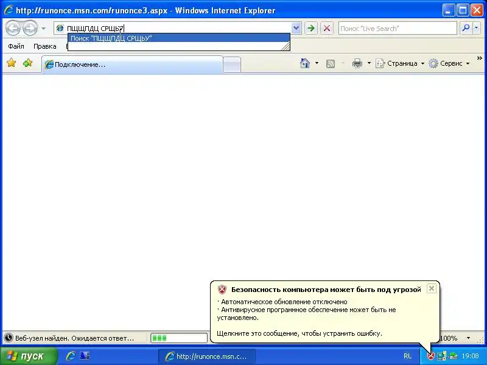This screenshot has height=365, width=487.
Task: Click the Back navigation arrow button
Action: point(13,28)
